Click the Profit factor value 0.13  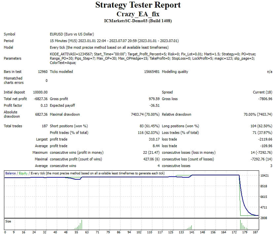coord(44,105)
